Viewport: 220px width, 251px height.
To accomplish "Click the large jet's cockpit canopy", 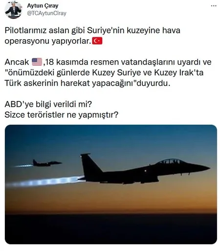I will (170, 162).
